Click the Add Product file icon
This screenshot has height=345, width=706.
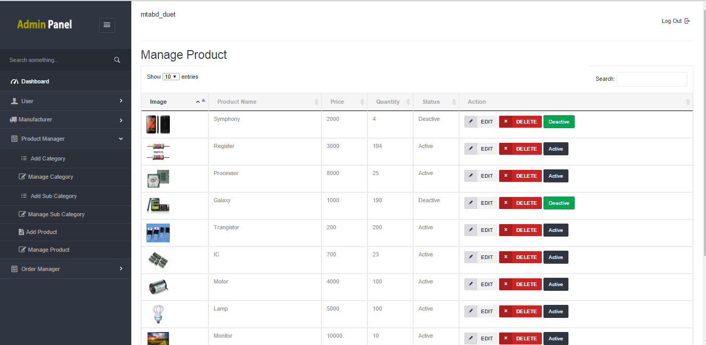21,232
